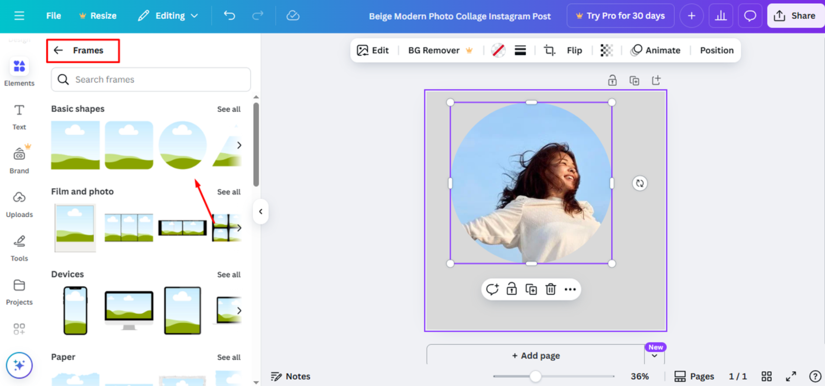Open the File menu

(x=53, y=16)
